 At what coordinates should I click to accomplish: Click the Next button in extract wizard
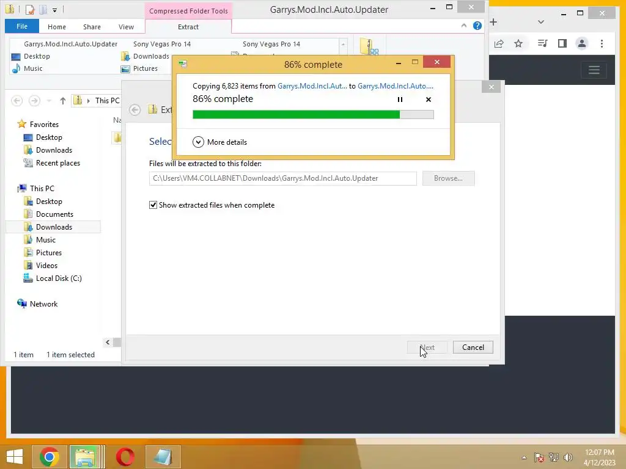coord(427,347)
